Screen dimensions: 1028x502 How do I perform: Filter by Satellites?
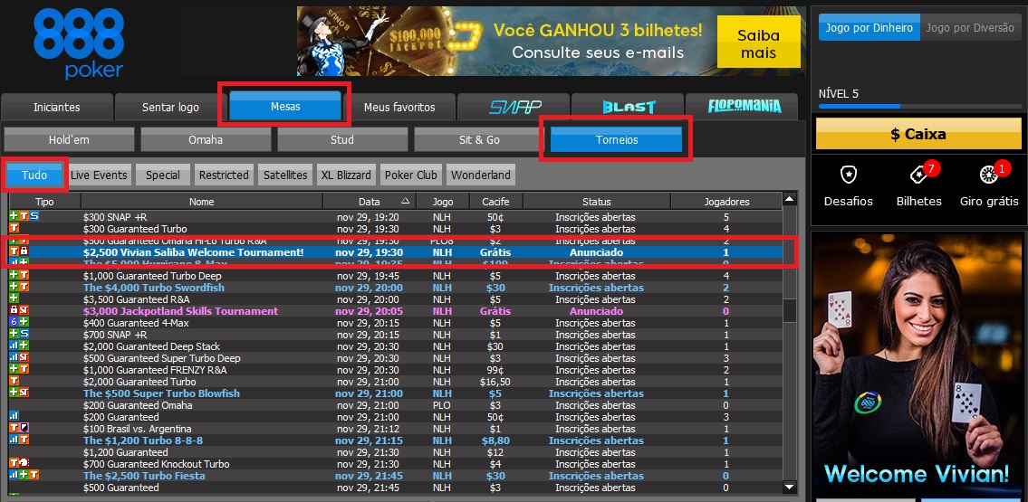285,175
